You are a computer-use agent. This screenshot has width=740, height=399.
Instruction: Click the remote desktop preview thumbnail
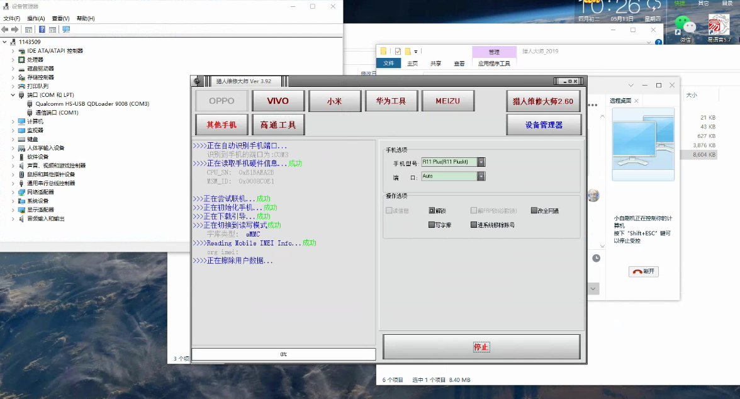pos(643,144)
